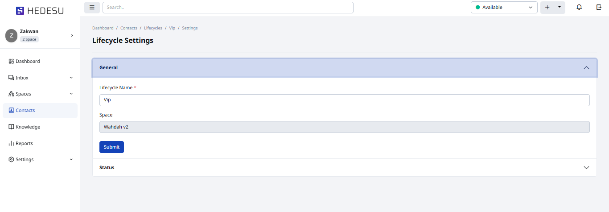This screenshot has height=212, width=609.
Task: Click the Contacts breadcrumb link
Action: coord(129,28)
